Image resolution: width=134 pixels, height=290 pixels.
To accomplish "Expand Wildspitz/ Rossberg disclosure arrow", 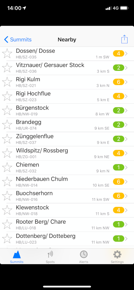I will pyautogui.click(x=126, y=153).
